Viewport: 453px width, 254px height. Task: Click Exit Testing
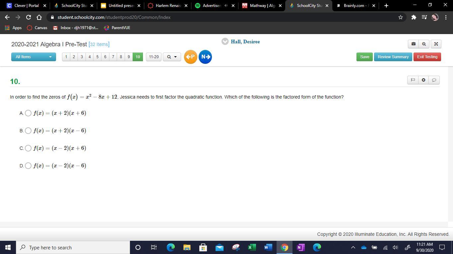tap(427, 57)
